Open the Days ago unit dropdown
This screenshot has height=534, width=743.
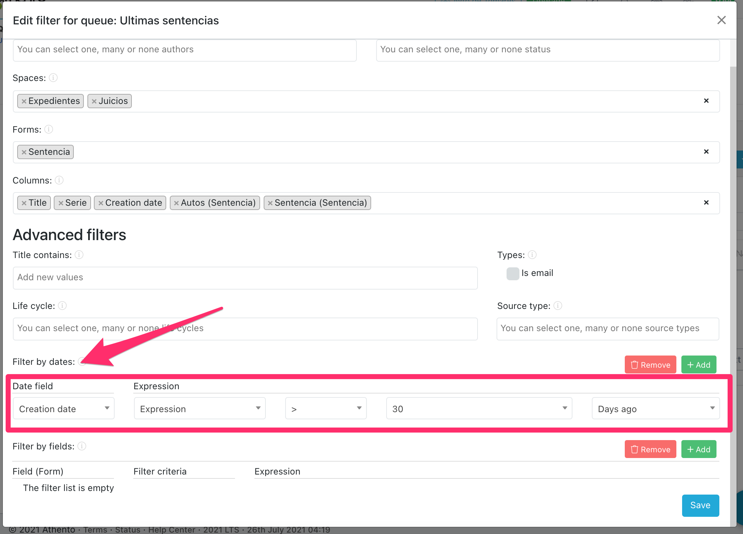click(655, 409)
